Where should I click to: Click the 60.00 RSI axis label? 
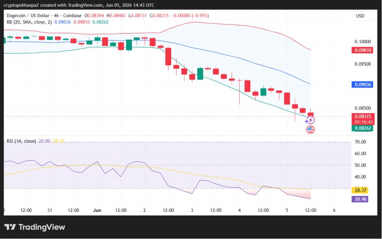[x=360, y=153]
